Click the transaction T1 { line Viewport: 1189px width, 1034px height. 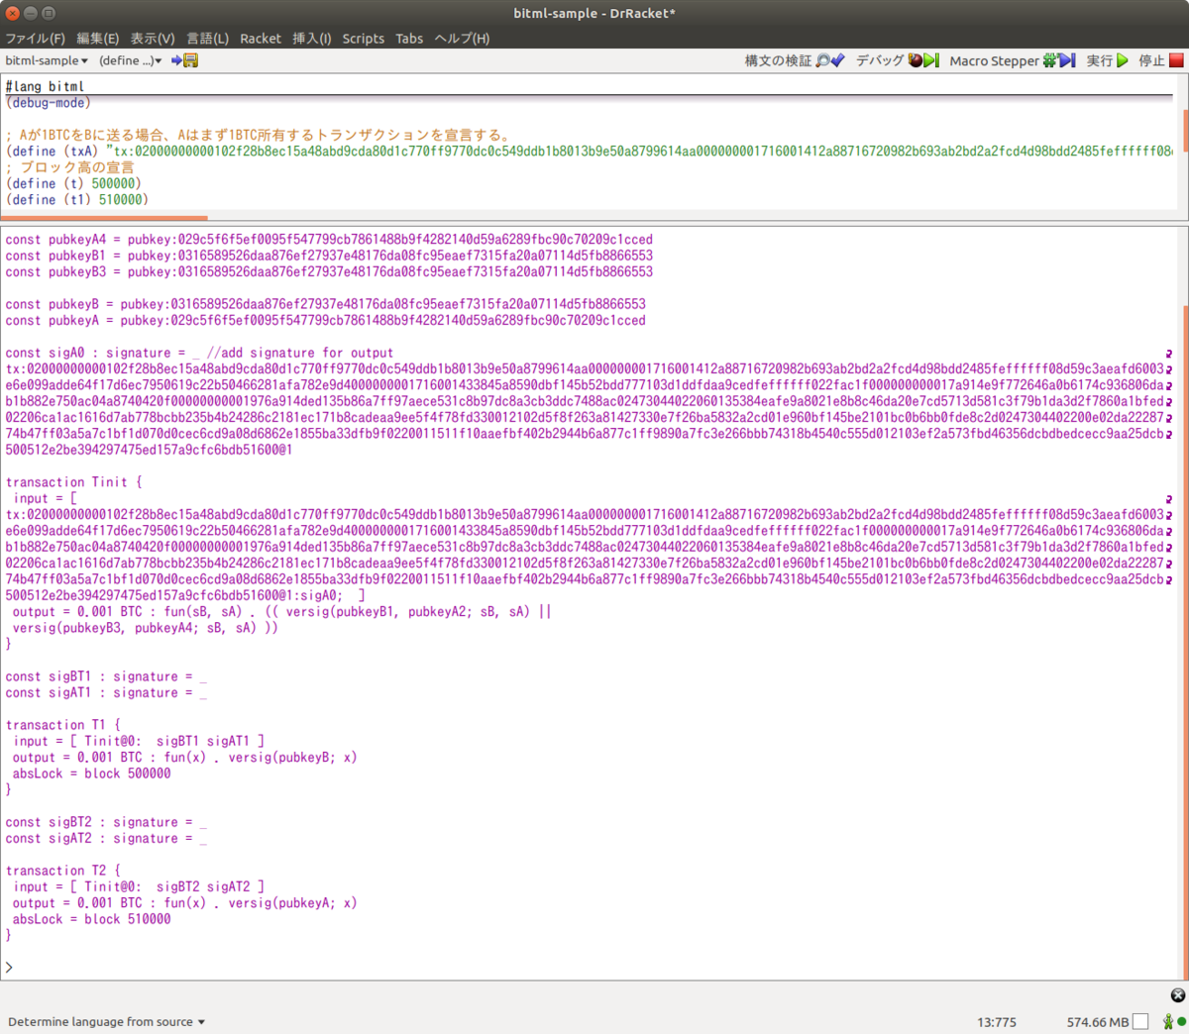point(63,725)
